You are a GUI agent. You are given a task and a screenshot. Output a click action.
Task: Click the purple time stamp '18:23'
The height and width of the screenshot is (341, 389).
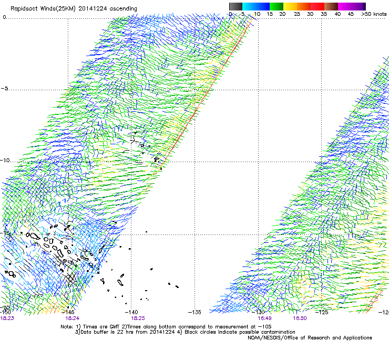(7, 318)
